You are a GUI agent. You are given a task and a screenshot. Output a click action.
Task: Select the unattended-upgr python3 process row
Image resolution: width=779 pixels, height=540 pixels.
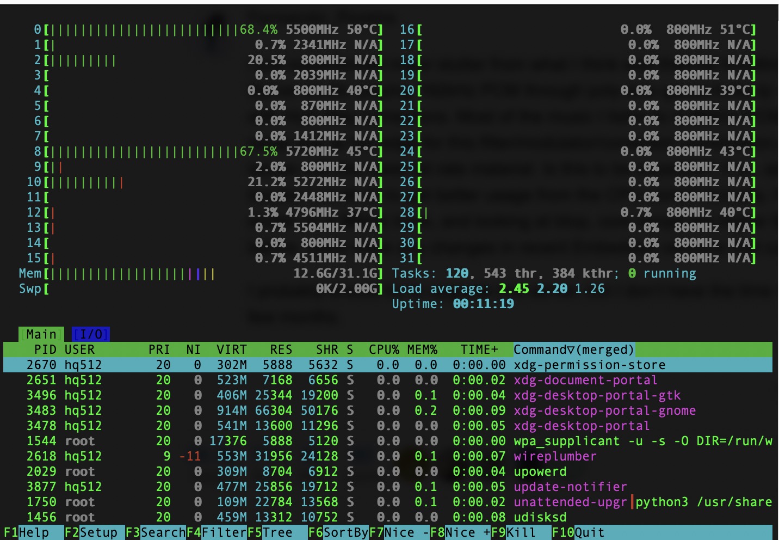(388, 502)
